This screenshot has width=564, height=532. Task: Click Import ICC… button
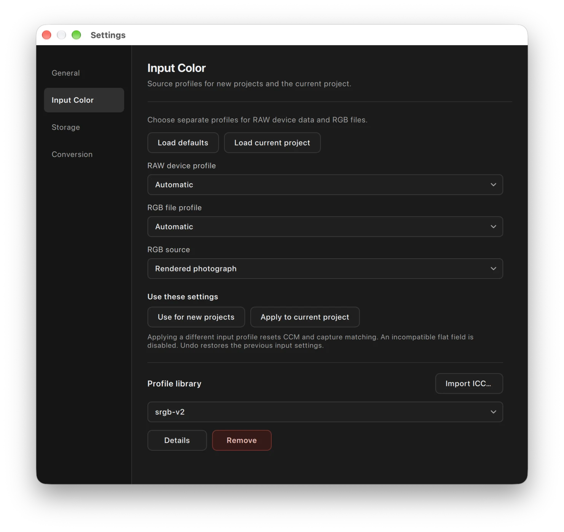click(x=469, y=383)
